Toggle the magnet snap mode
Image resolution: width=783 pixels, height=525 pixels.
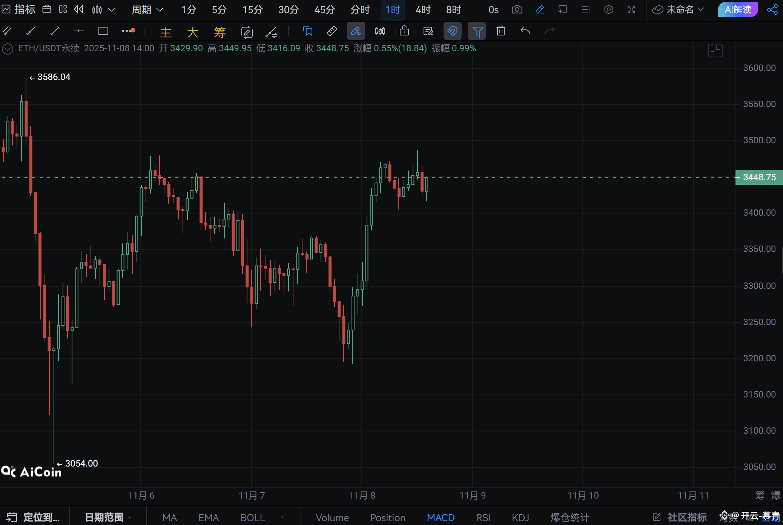click(x=452, y=31)
